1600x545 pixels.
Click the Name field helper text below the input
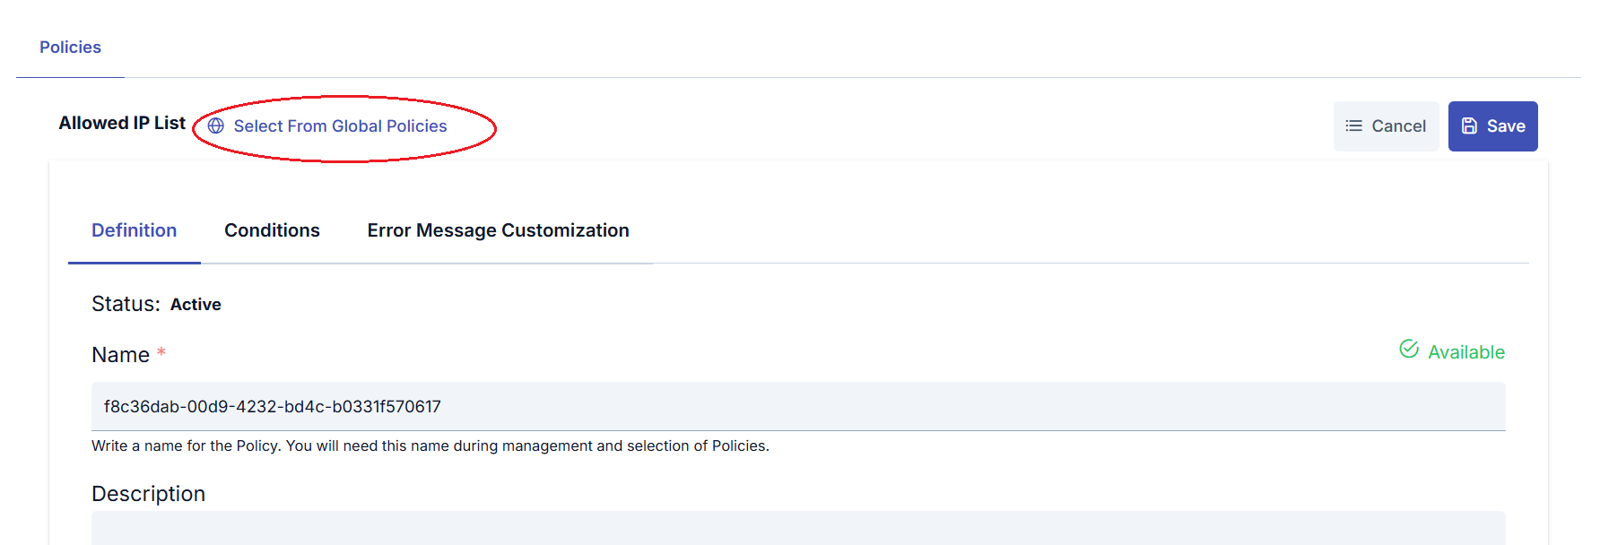pyautogui.click(x=430, y=446)
